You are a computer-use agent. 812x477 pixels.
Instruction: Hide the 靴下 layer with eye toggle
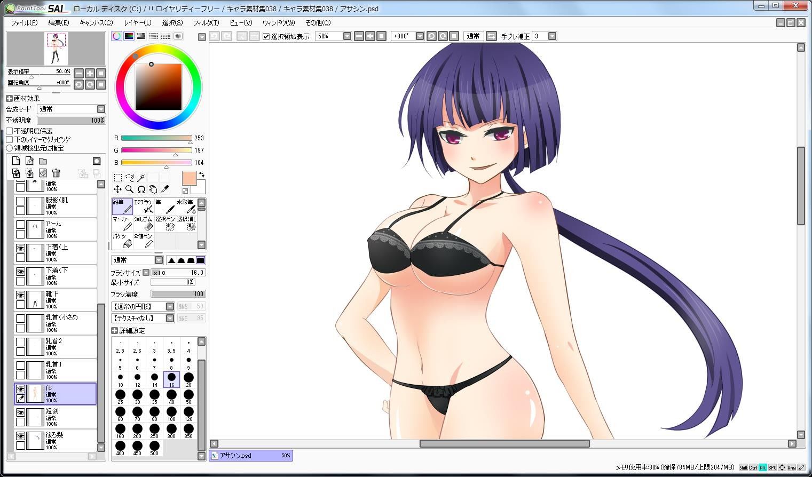20,295
